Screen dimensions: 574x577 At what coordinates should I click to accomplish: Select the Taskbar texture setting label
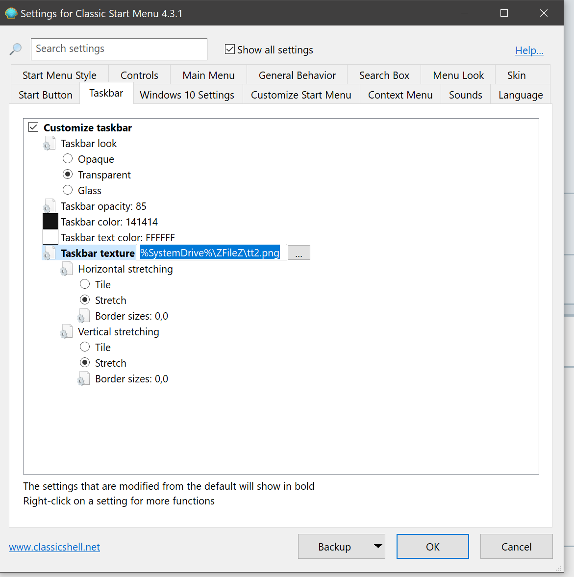pos(98,253)
